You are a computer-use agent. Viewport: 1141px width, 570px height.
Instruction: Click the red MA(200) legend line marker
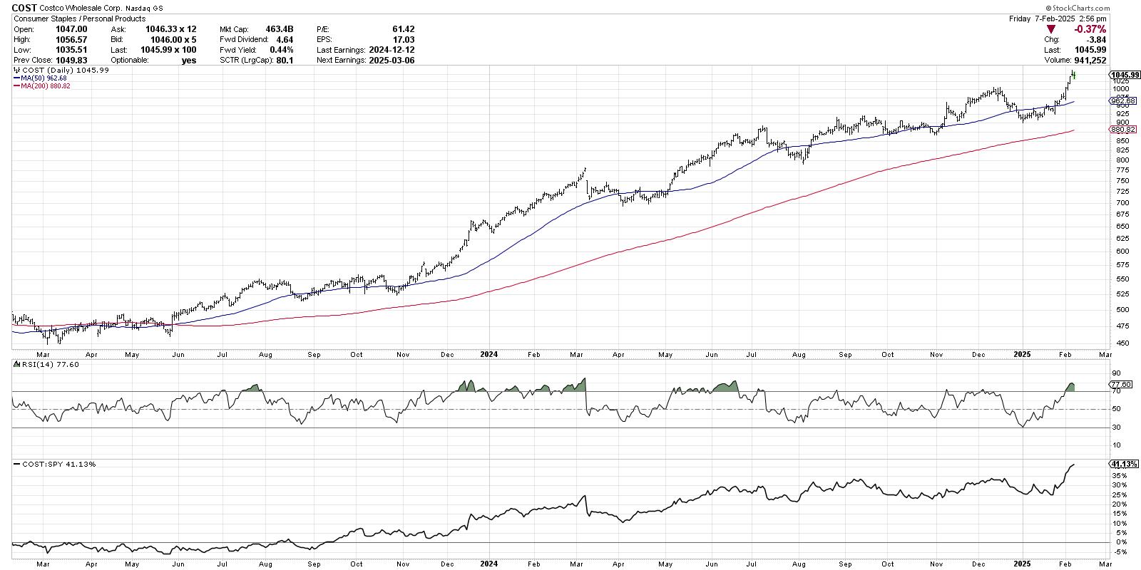tap(16, 85)
